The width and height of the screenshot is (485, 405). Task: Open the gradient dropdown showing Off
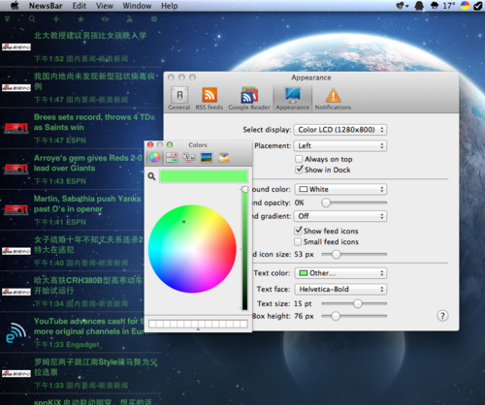tap(340, 216)
